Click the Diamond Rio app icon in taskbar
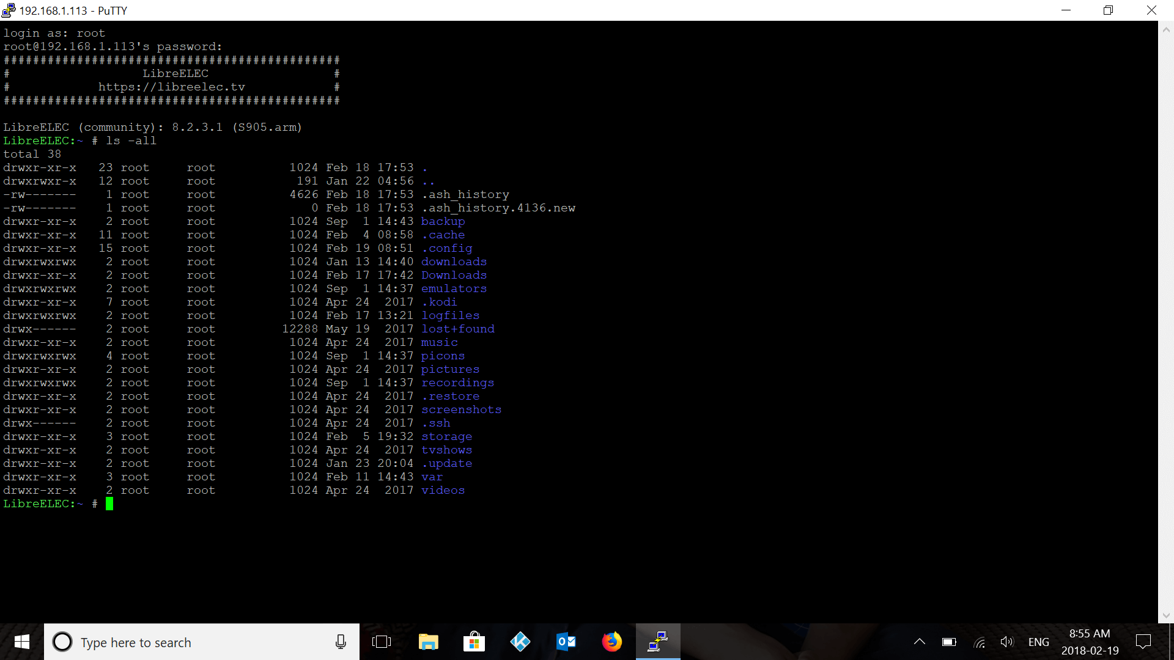Screen dimensions: 1174x660 520,642
